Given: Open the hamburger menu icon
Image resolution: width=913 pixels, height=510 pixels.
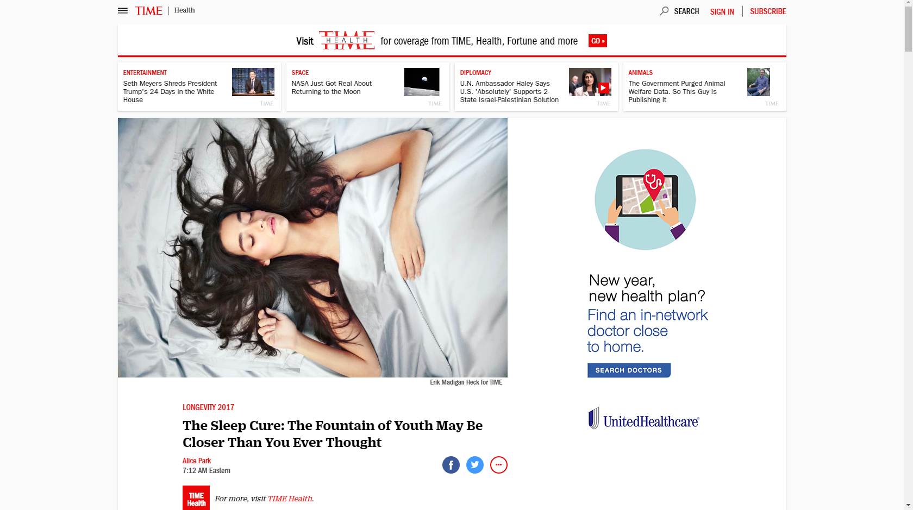Looking at the screenshot, I should click(123, 11).
